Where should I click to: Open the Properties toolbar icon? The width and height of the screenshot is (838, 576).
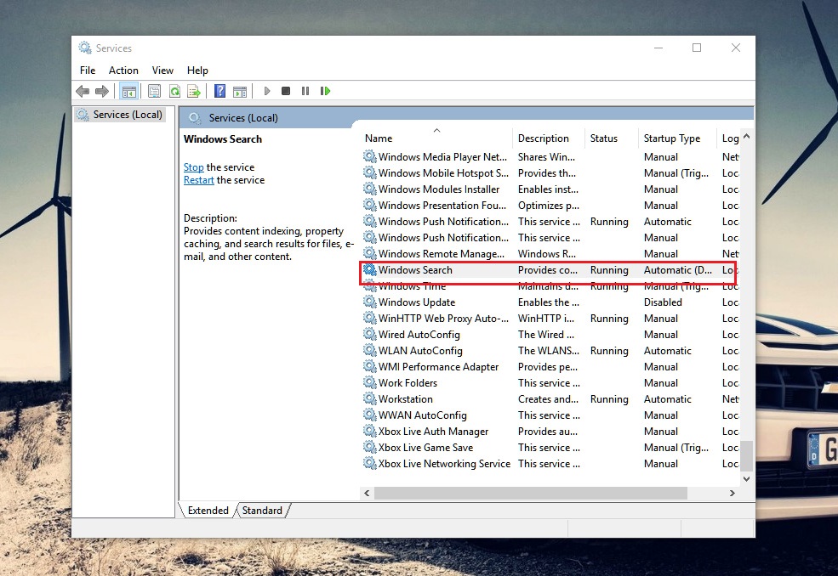click(154, 91)
